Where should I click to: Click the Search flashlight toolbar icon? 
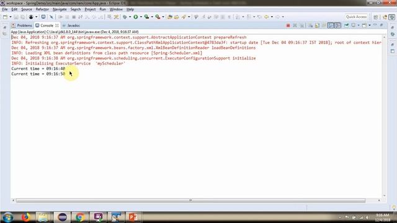[x=184, y=17]
